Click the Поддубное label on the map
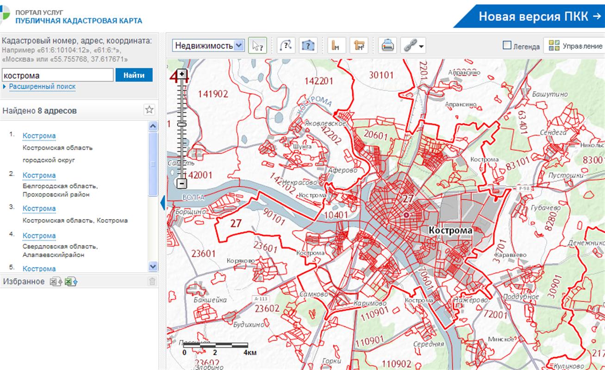 (x=521, y=296)
